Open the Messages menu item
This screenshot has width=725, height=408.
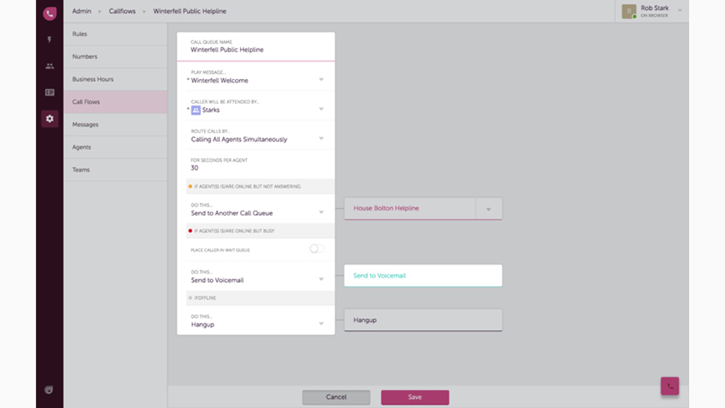(115, 125)
